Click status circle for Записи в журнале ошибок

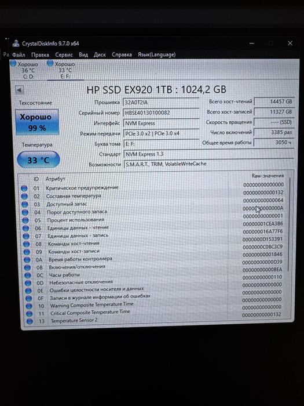tap(29, 298)
